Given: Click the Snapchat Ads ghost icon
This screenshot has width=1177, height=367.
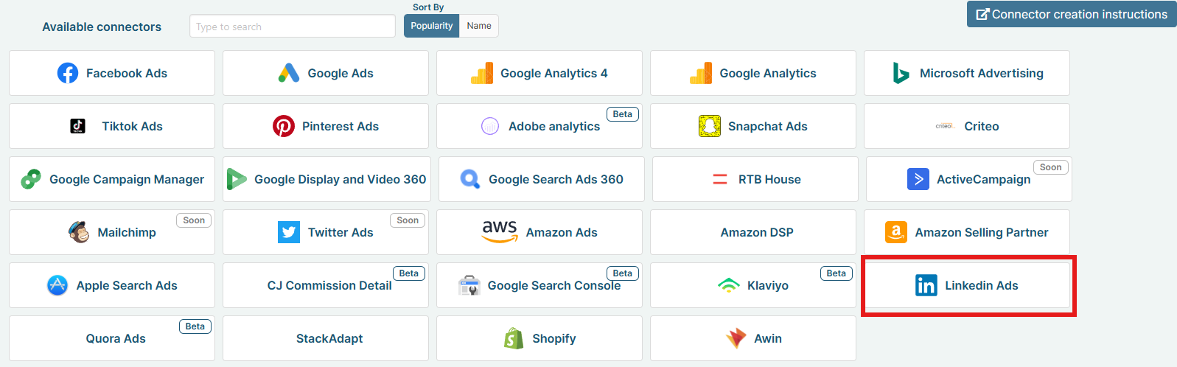Looking at the screenshot, I should (x=710, y=126).
